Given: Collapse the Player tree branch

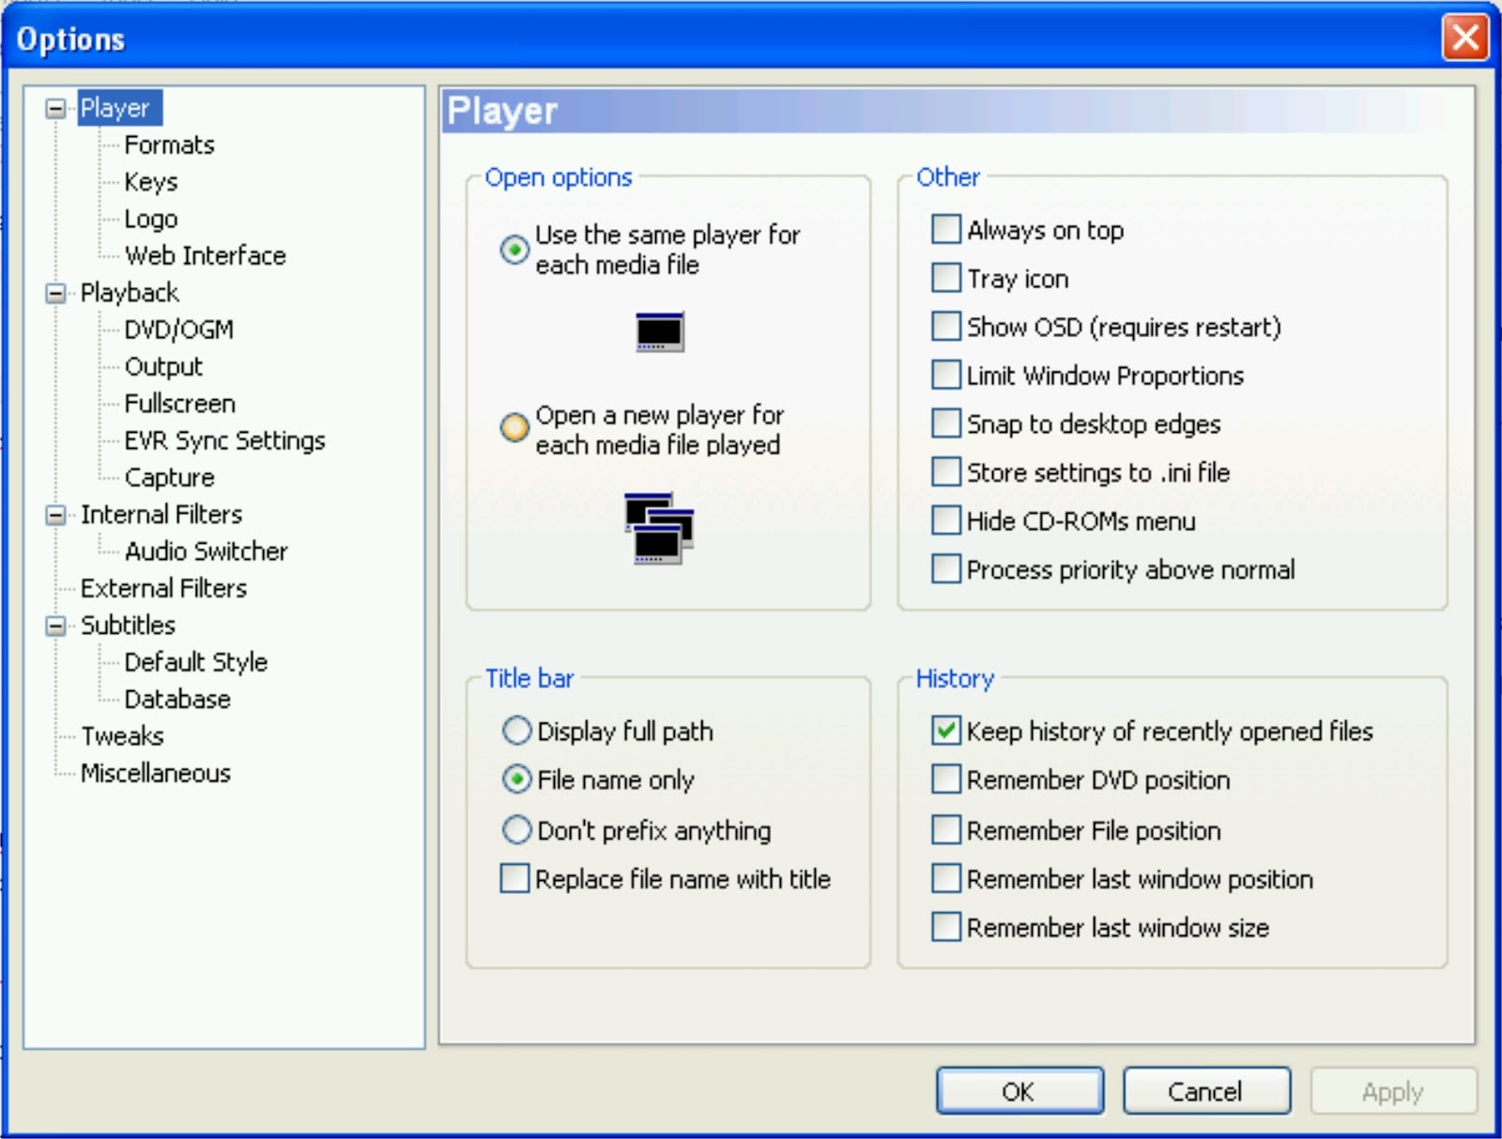Looking at the screenshot, I should (x=56, y=108).
